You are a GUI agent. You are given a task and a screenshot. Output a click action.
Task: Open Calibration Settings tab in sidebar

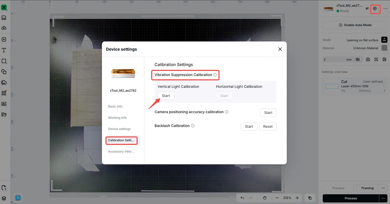point(121,140)
